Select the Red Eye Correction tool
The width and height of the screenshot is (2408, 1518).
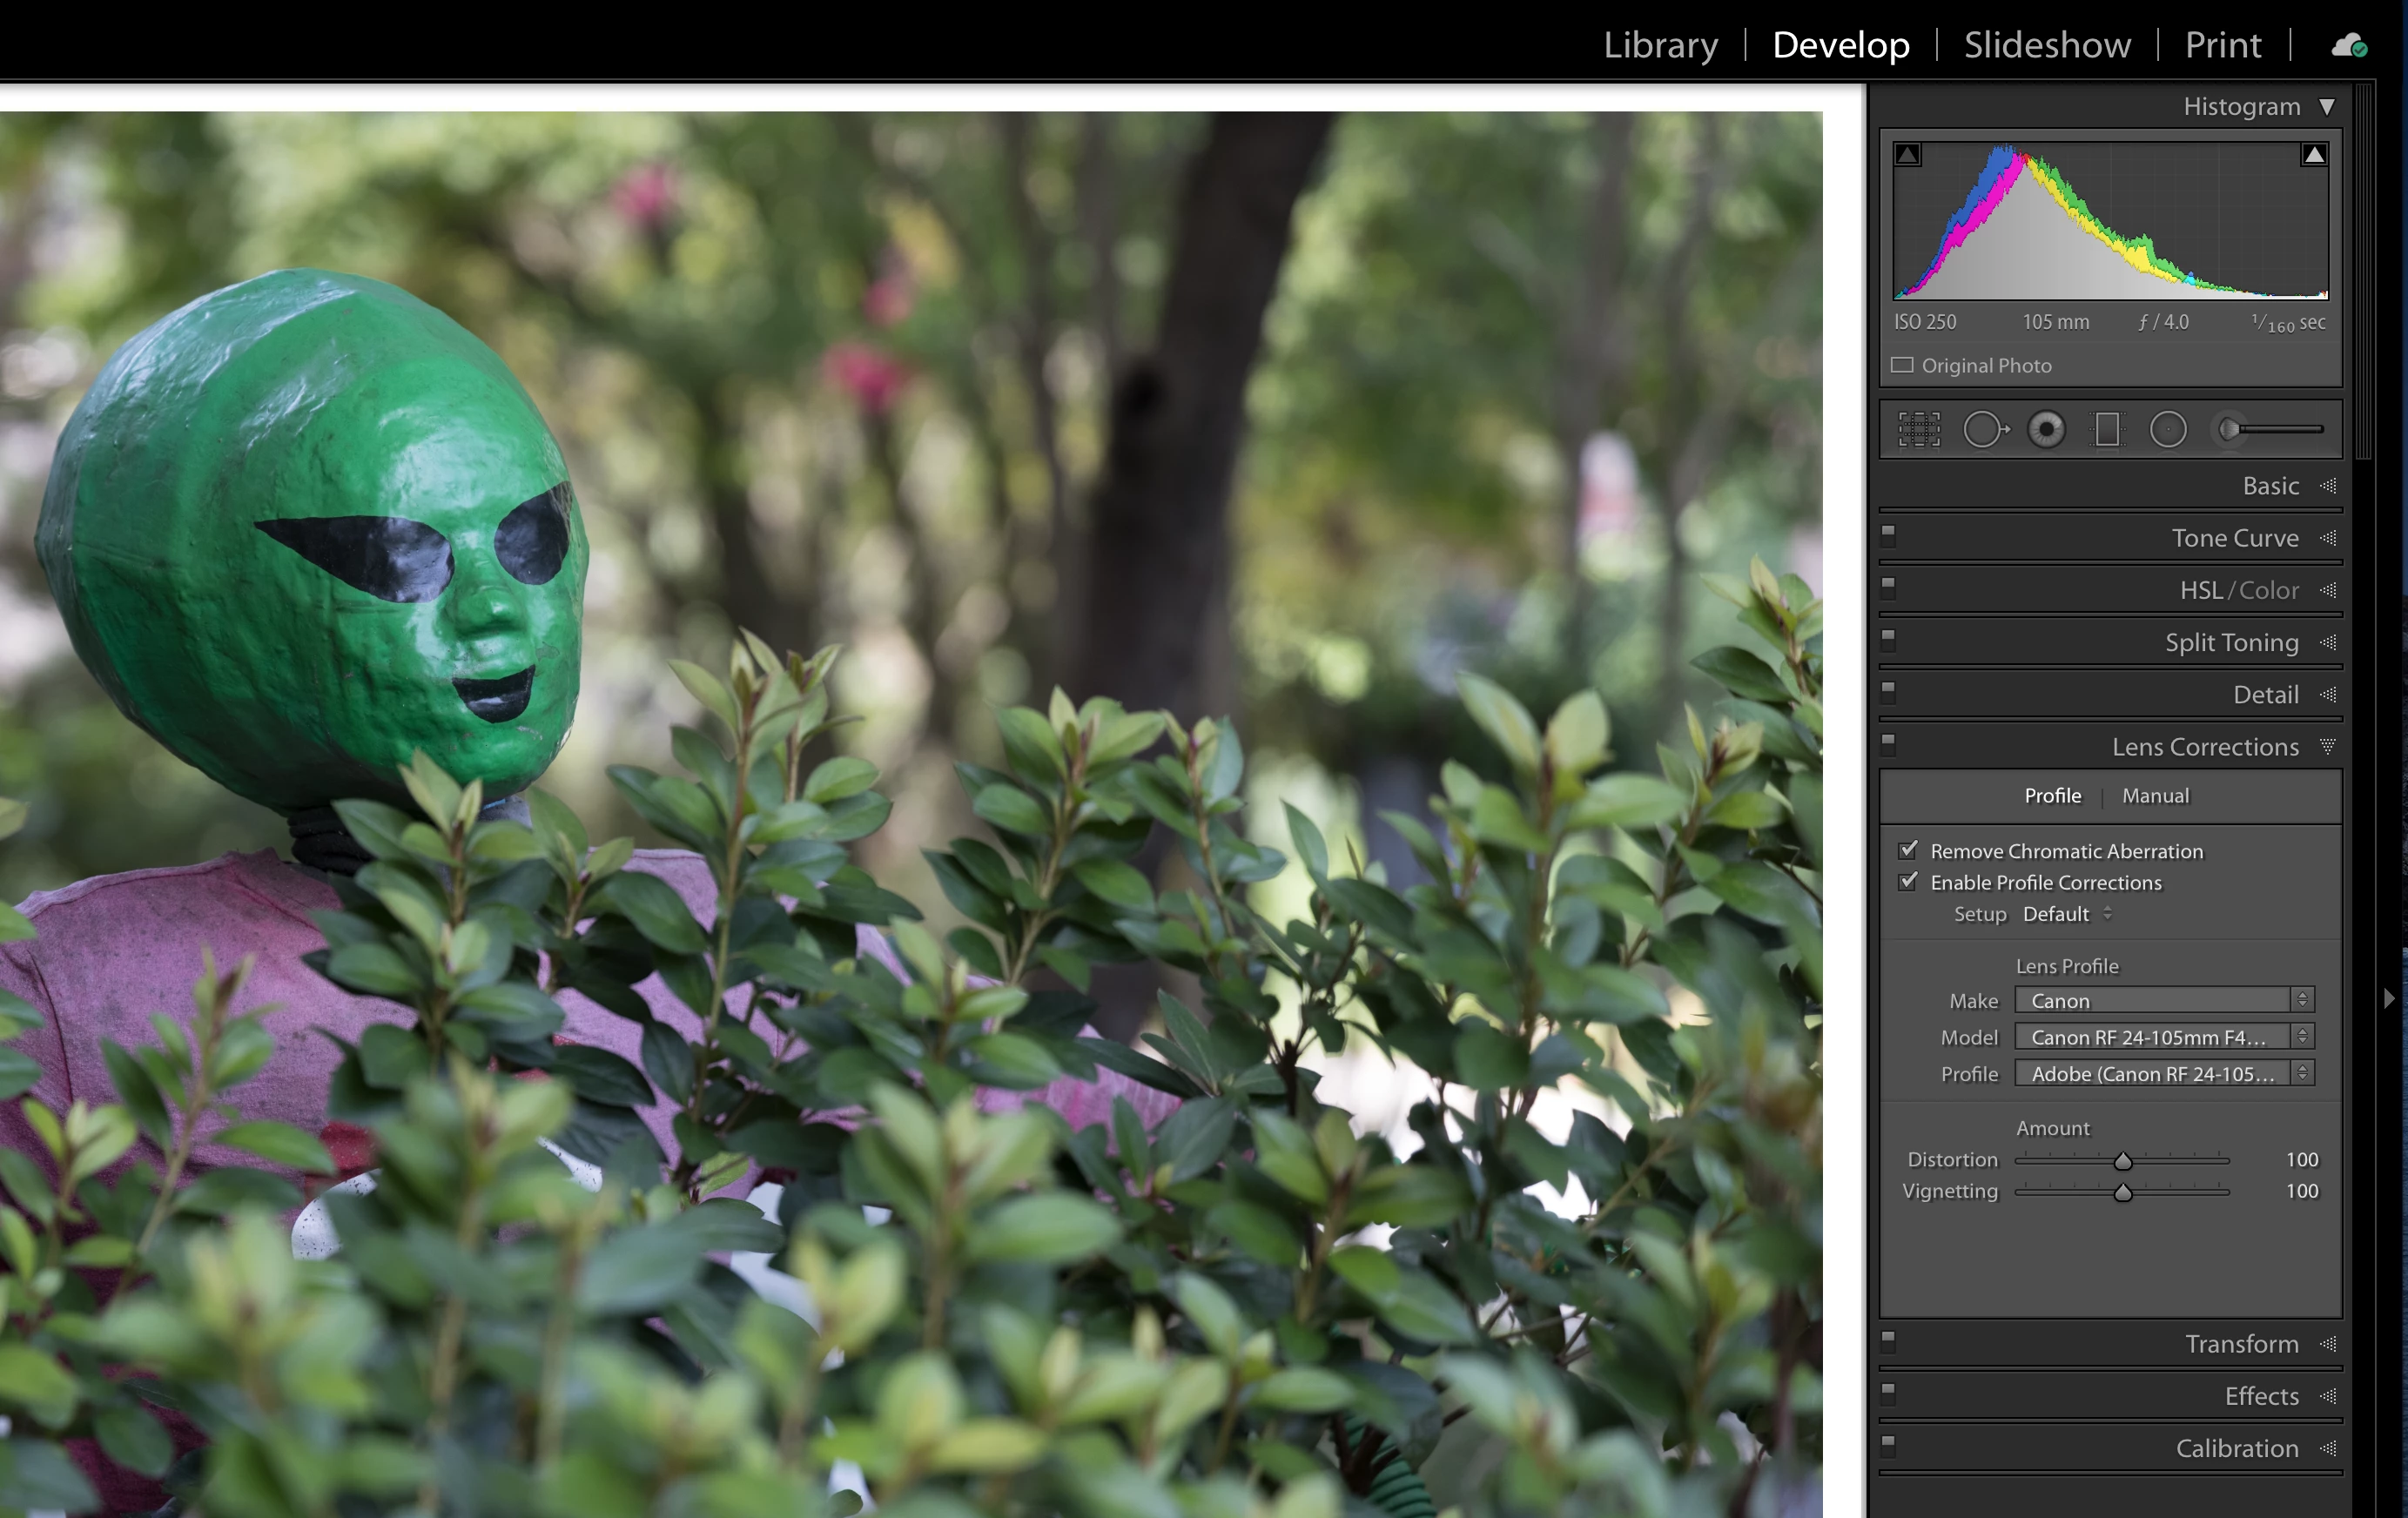coord(2046,430)
